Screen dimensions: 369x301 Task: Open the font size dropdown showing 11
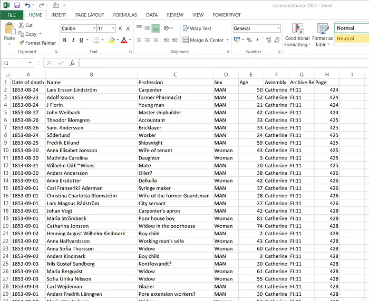[113, 28]
